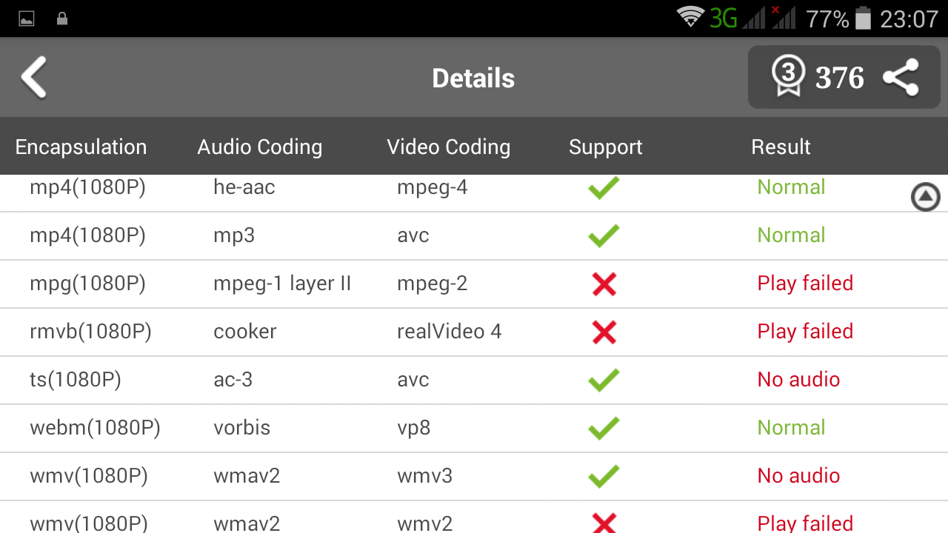Viewport: 948px width, 533px height.
Task: Tap the Result column header
Action: click(x=781, y=147)
